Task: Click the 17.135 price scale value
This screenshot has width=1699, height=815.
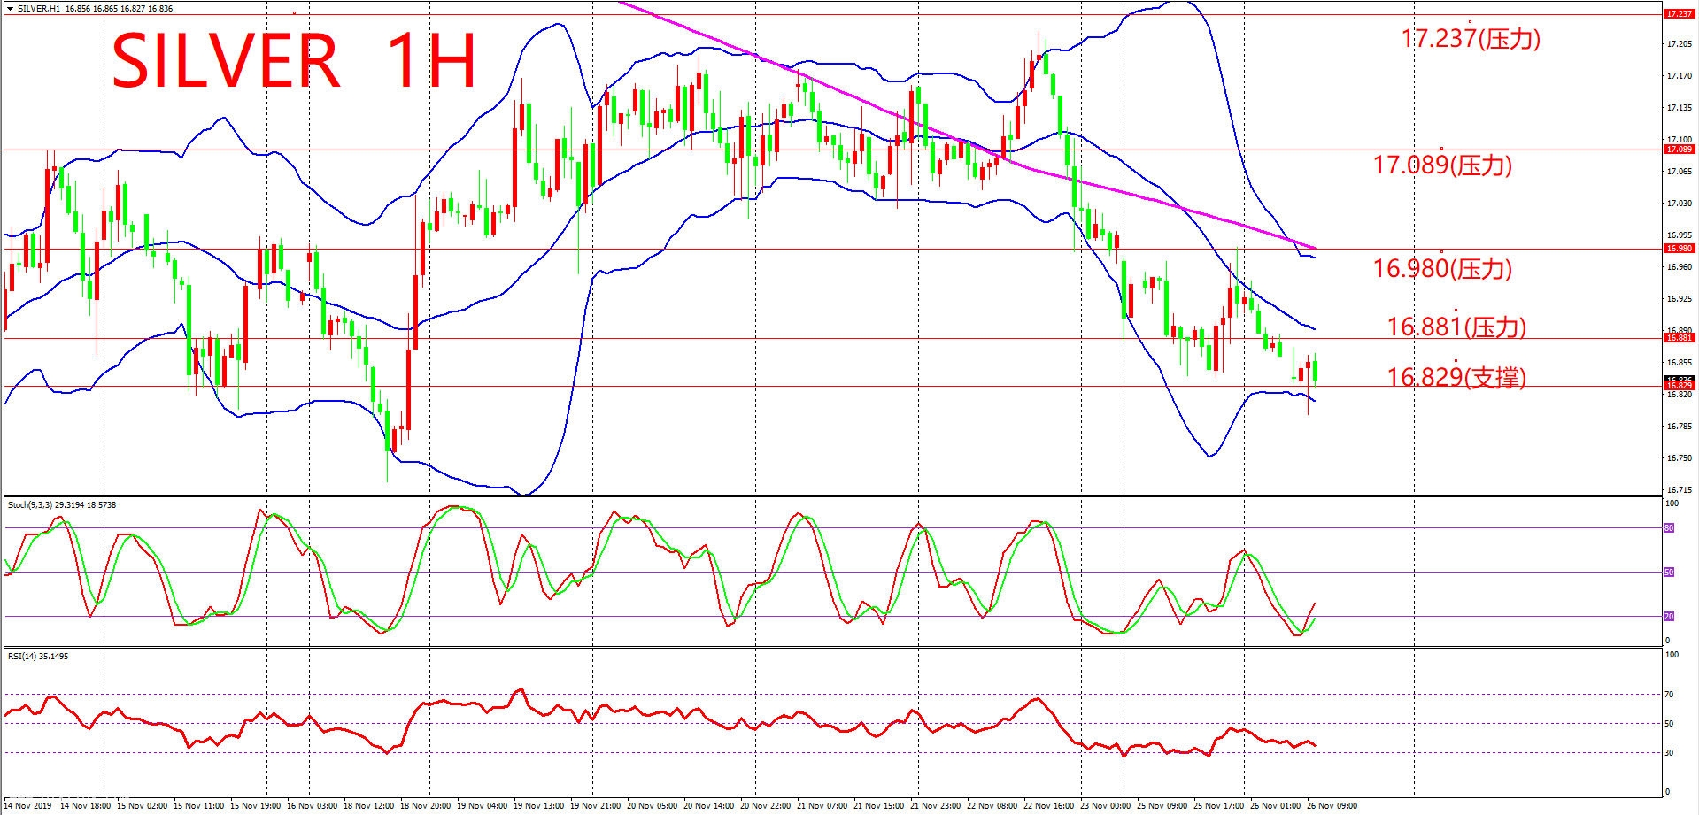Action: (x=1679, y=108)
